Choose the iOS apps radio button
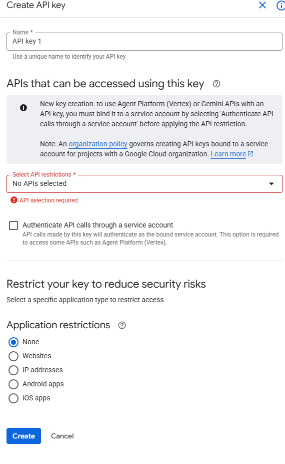Image resolution: width=285 pixels, height=464 pixels. [x=13, y=398]
